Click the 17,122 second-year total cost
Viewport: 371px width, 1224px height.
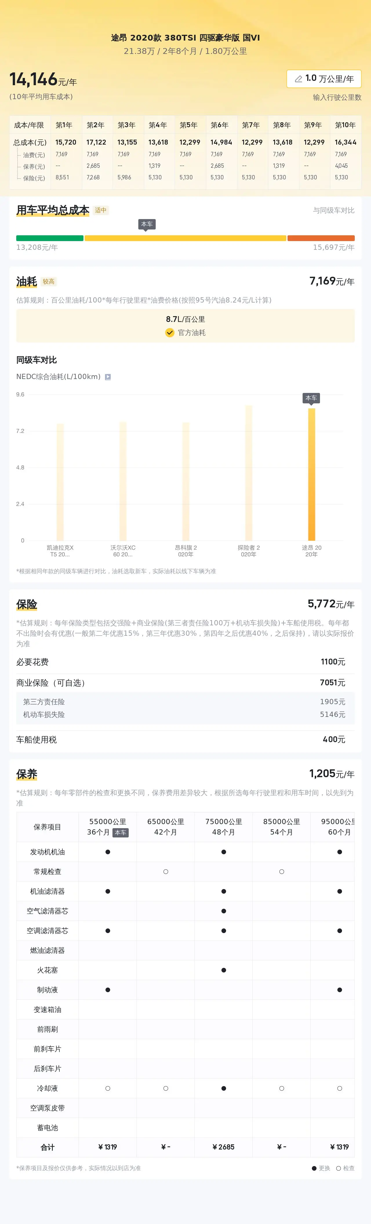(x=97, y=142)
